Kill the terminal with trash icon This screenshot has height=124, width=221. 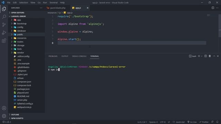pos(210,56)
